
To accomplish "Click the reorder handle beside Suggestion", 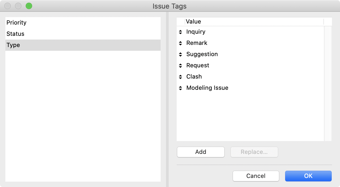I will 180,54.
